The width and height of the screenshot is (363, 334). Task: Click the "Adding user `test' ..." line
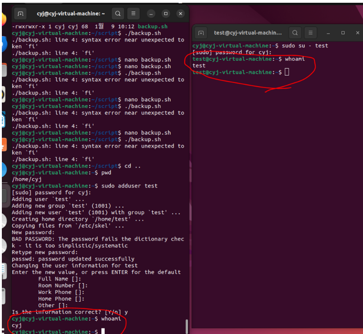48,199
